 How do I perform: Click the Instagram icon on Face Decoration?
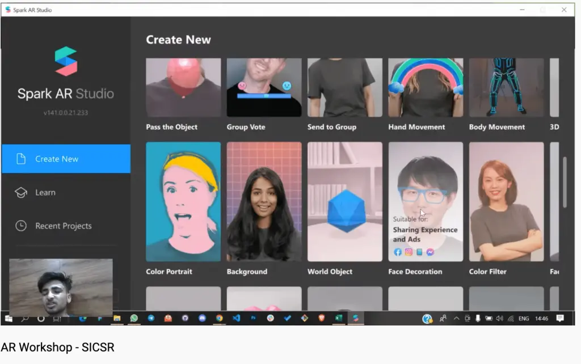click(x=409, y=252)
